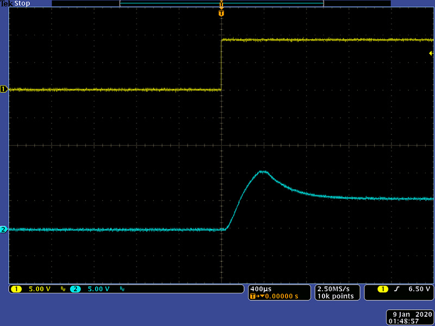Click the 400µs horizontal timebase readout
Viewport: 435px width, 326px height.
tap(259, 288)
